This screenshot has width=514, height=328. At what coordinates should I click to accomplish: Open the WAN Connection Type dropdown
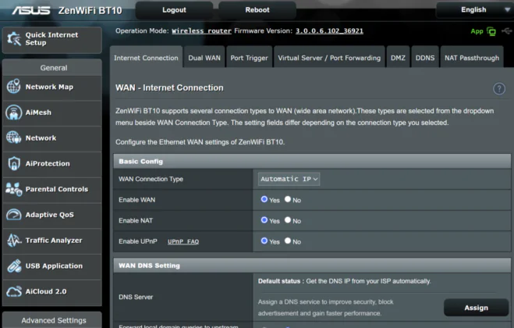289,179
